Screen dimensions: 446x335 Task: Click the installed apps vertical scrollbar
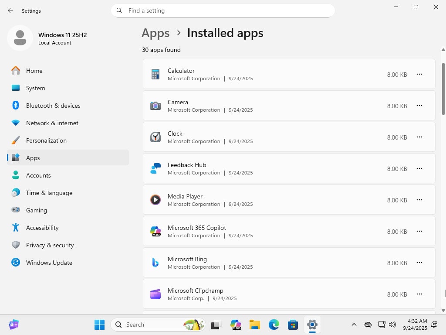pos(443,89)
